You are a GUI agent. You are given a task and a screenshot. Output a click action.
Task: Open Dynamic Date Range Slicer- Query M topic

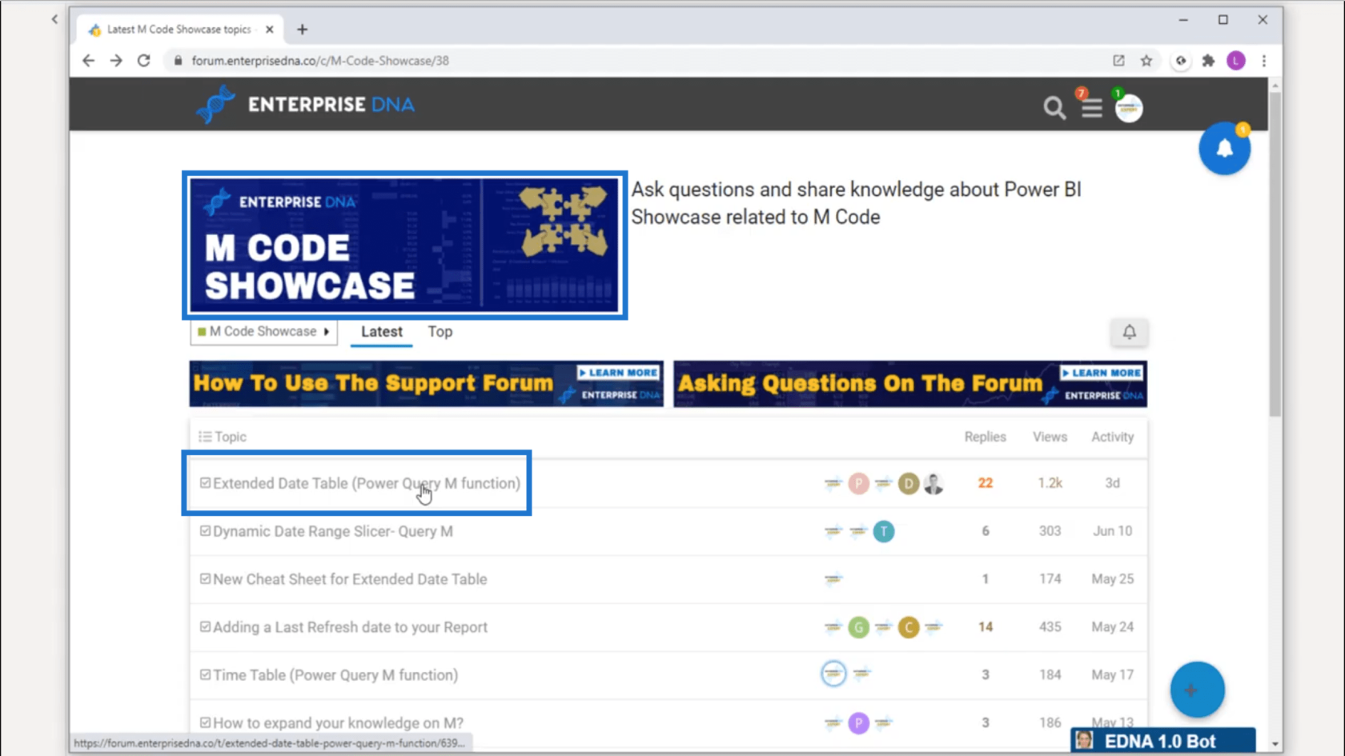click(x=333, y=531)
